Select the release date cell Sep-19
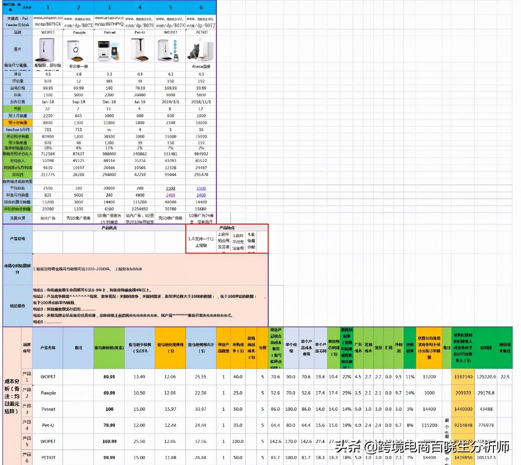Screen dimensions: 521x465 point(78,102)
